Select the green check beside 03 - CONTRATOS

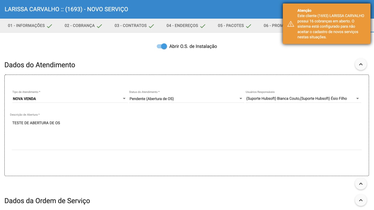click(151, 26)
